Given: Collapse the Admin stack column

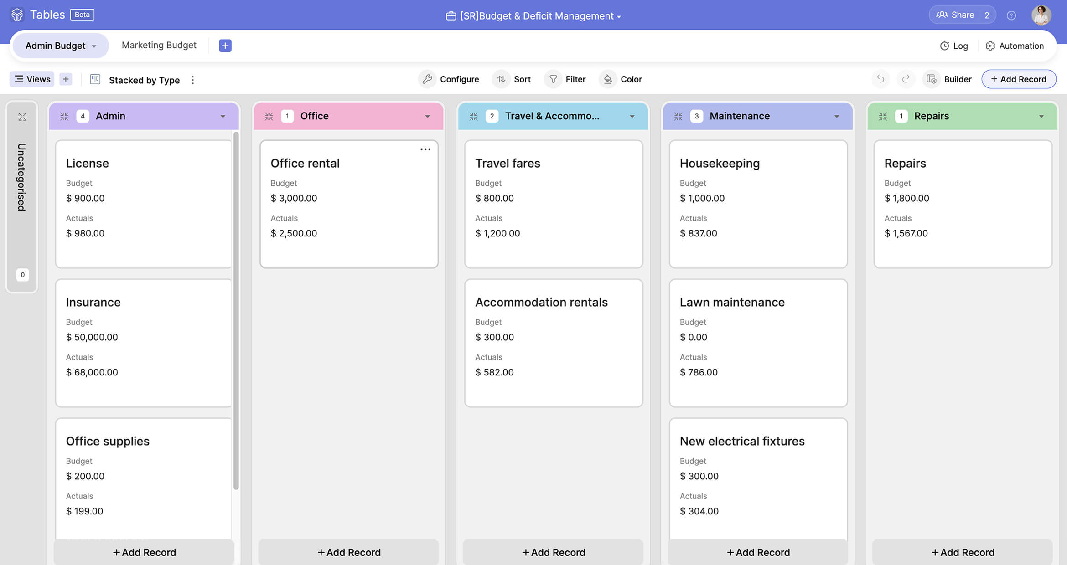Looking at the screenshot, I should coord(64,116).
